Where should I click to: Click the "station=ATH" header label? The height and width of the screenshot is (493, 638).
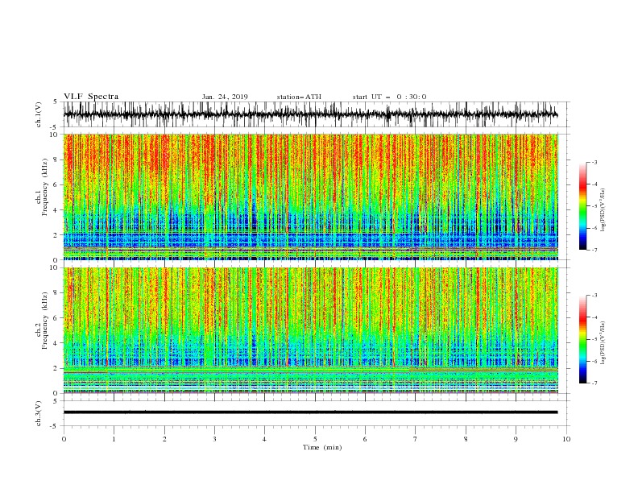[x=299, y=97]
